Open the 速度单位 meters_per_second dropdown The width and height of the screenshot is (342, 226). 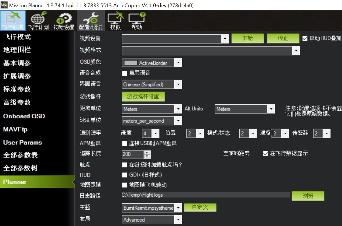click(x=178, y=121)
